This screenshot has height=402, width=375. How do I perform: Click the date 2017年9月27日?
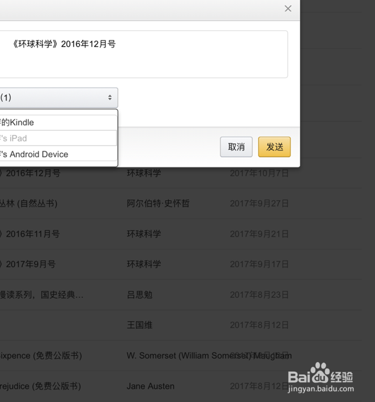pos(259,204)
